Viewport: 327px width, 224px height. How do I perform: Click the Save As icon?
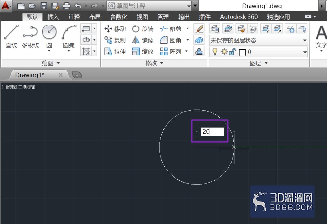55,6
